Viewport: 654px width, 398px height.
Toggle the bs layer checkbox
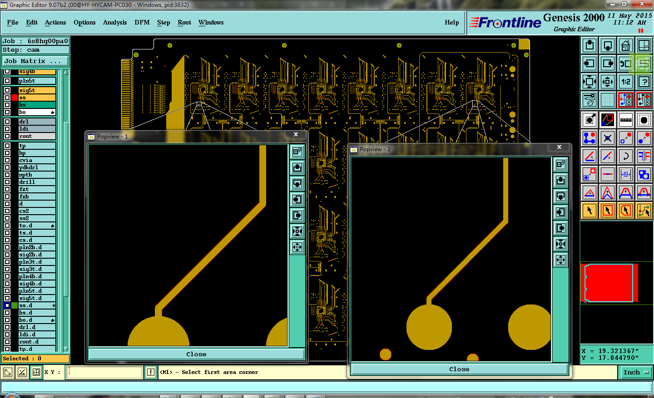click(7, 105)
